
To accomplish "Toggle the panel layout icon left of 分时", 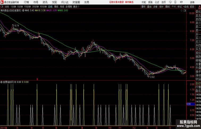I will coord(2,7).
